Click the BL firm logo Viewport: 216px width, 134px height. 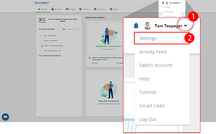tap(42, 20)
